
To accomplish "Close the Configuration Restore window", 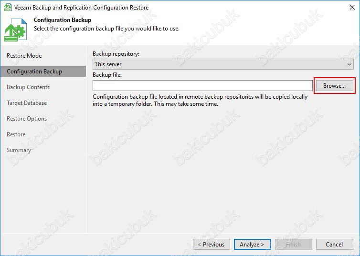I will (352, 7).
